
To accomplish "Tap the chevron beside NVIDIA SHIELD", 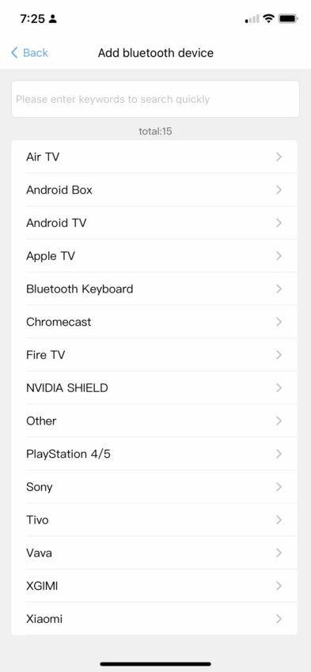I will 279,388.
